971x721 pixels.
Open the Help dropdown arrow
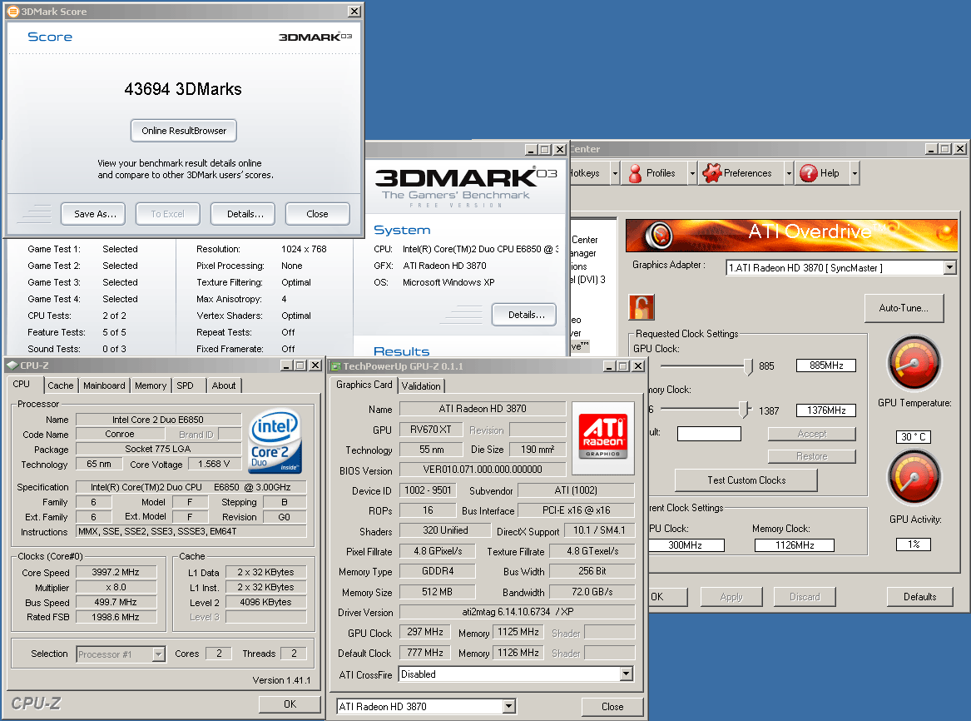pos(855,173)
